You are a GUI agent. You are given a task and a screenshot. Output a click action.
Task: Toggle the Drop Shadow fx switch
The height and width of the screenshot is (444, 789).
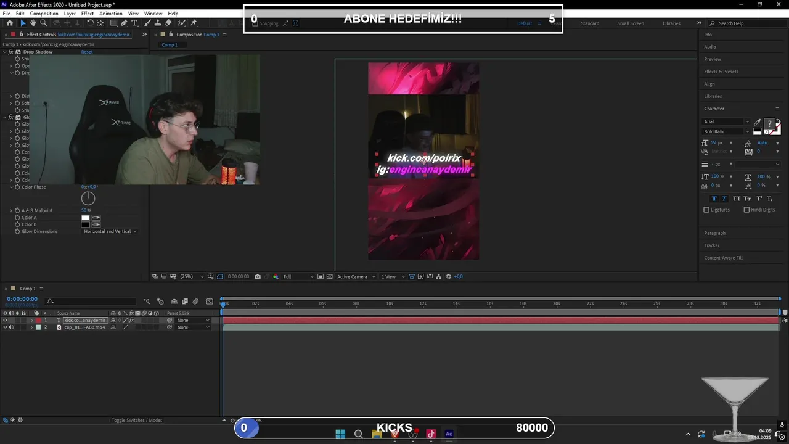(x=10, y=52)
